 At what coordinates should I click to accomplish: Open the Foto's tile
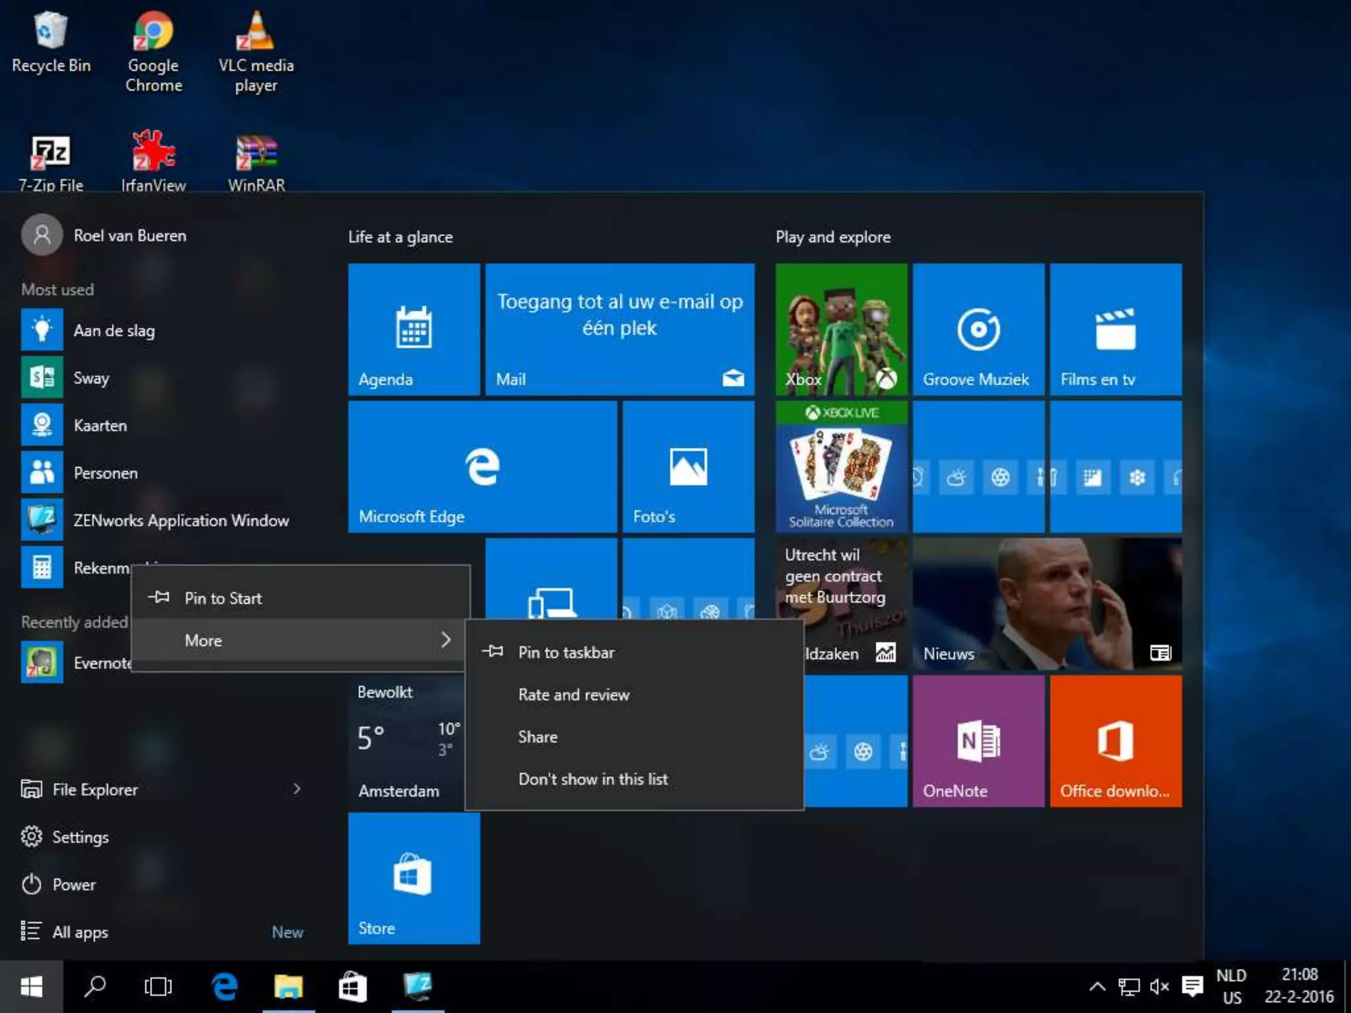[688, 466]
